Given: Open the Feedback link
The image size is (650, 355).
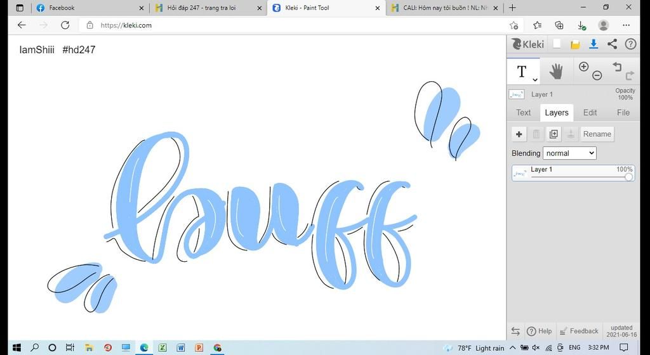Looking at the screenshot, I should 579,331.
